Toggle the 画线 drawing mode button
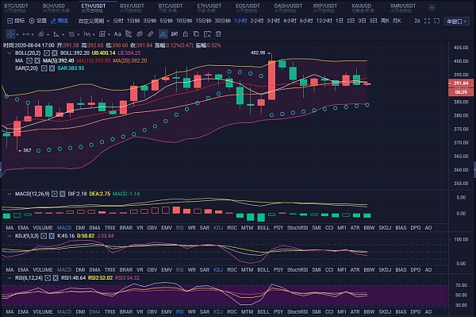Viewport: 476px width, 317px height. 59,21
